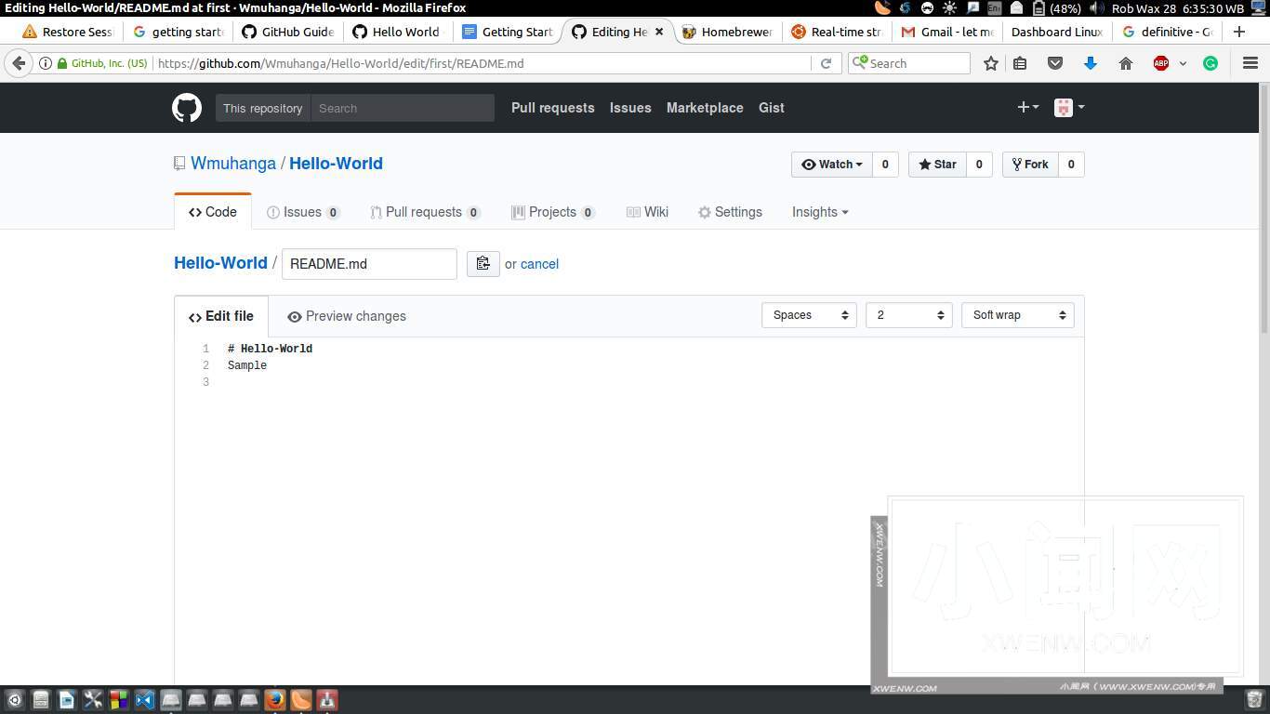Switch to the GitHub Guide browser tab
This screenshot has width=1270, height=714.
(288, 32)
